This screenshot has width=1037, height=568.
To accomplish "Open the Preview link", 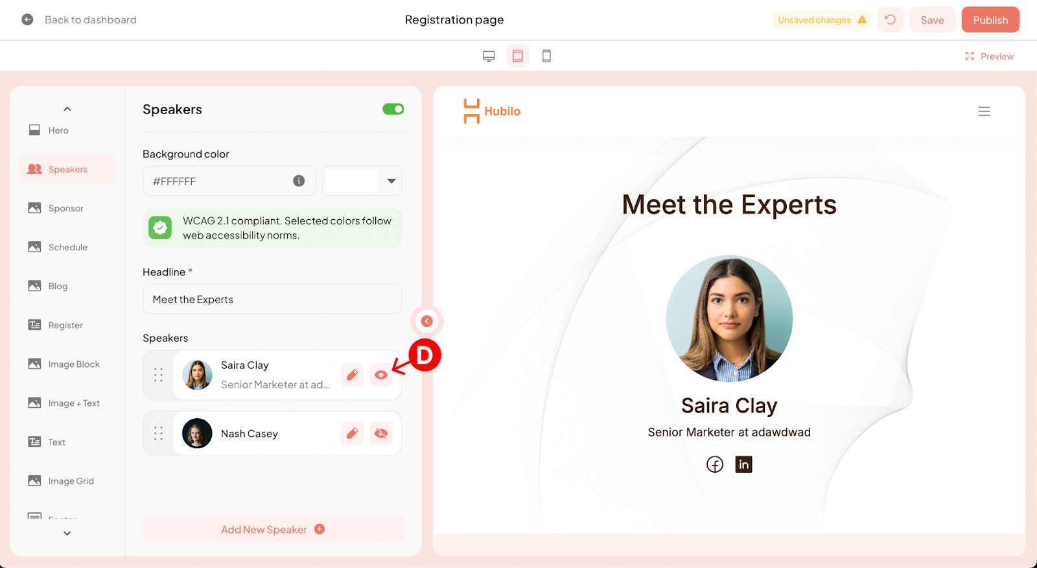I will (x=997, y=56).
